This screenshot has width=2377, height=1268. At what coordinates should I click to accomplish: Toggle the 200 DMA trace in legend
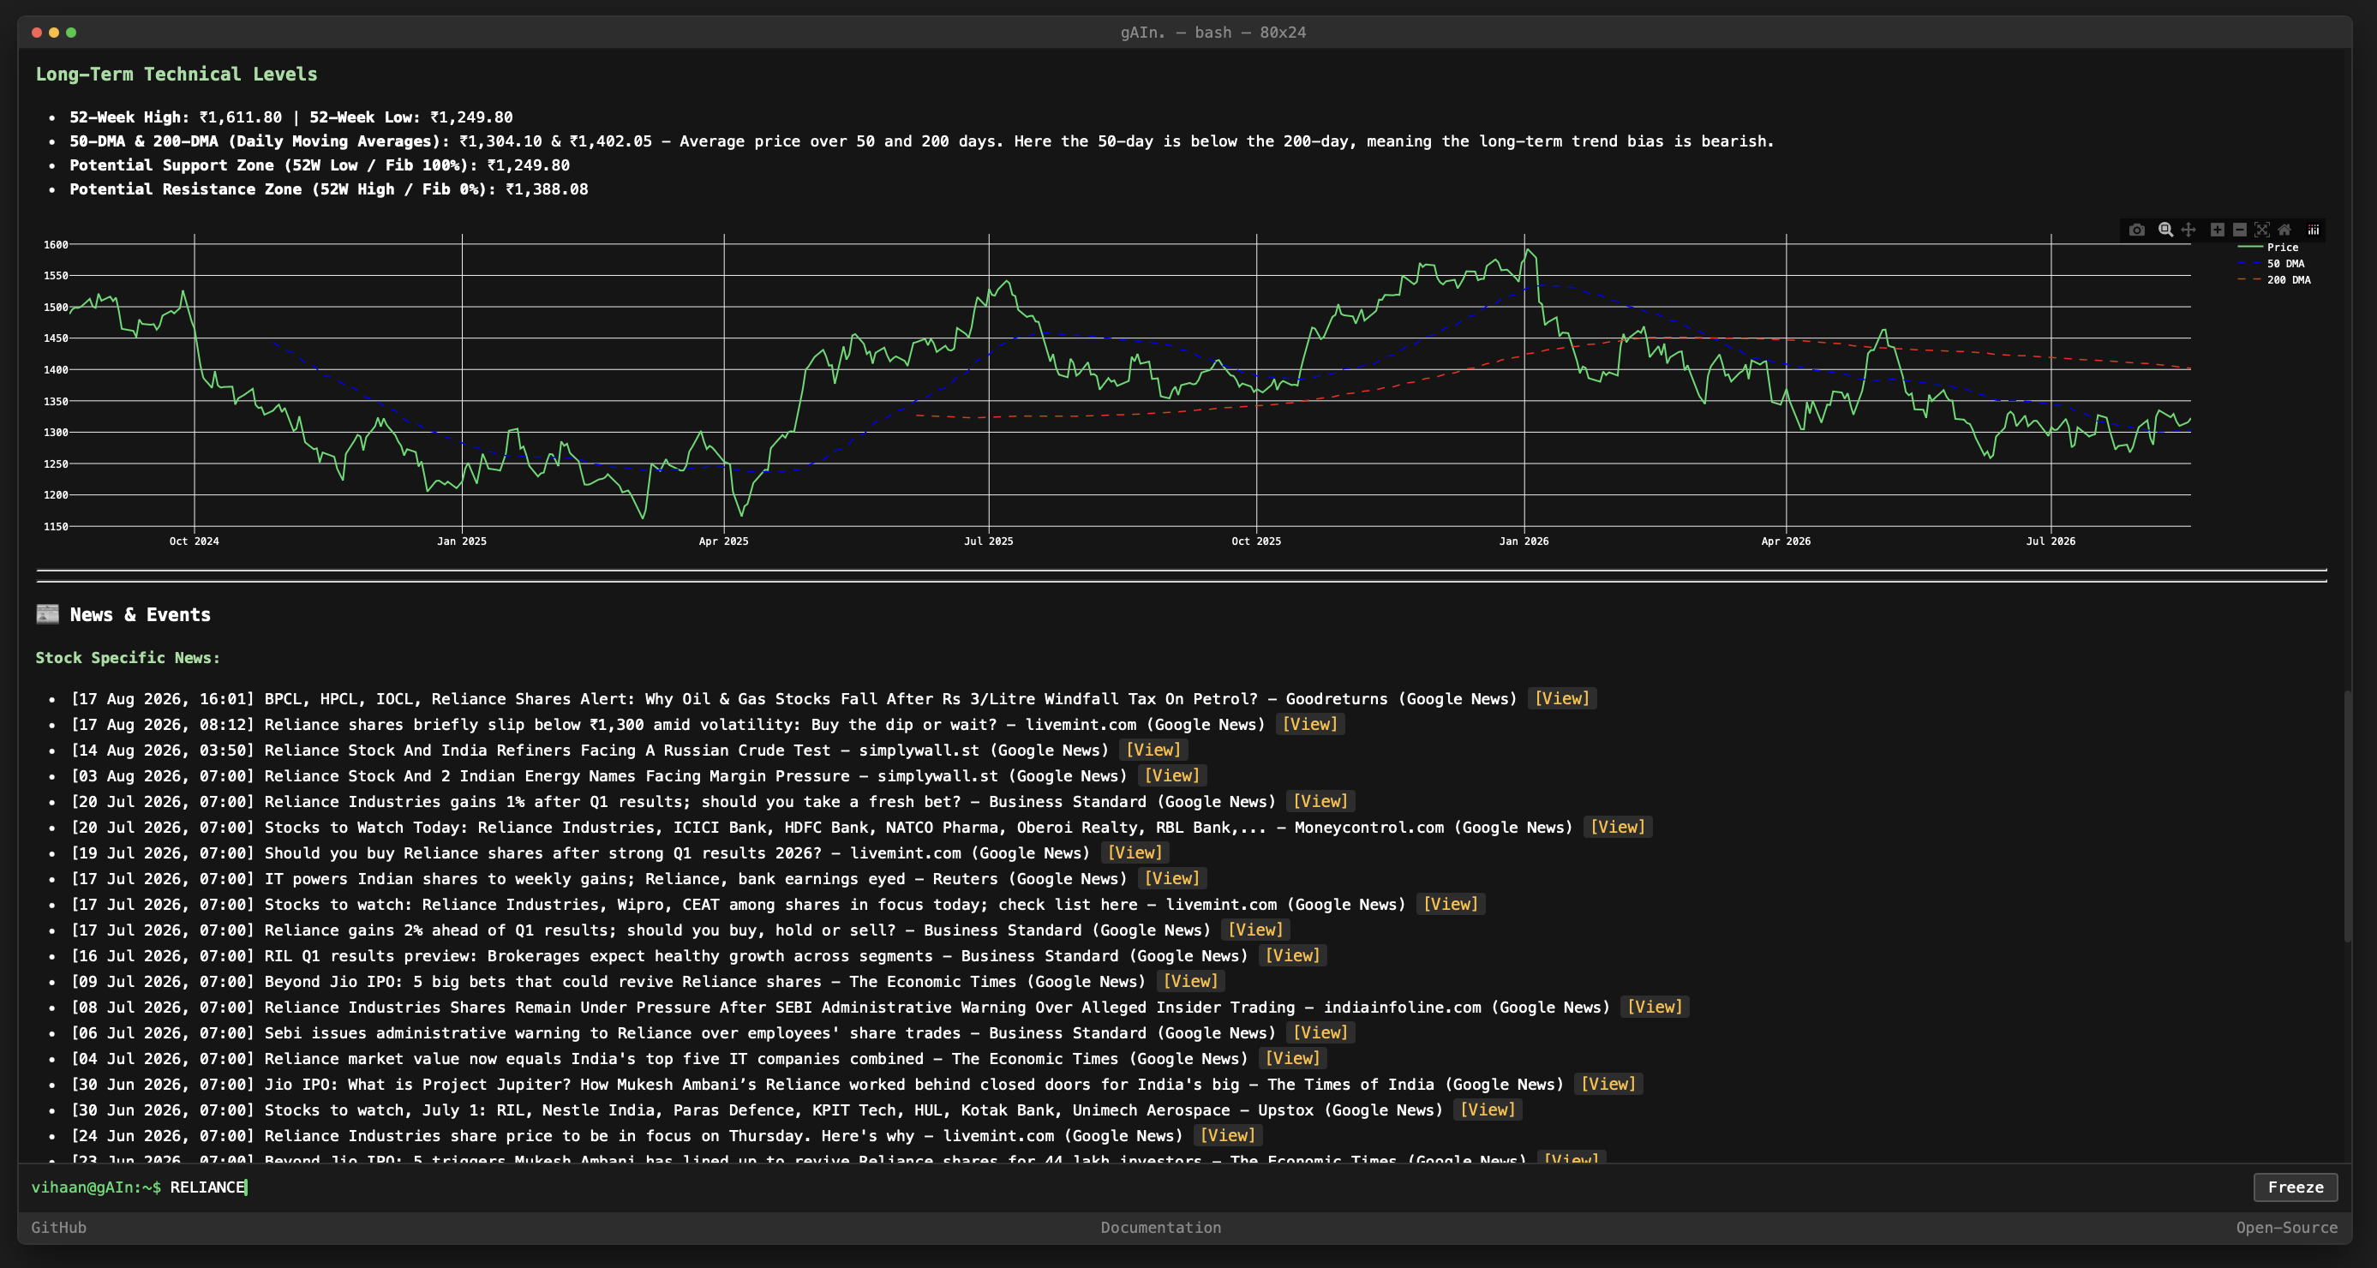pyautogui.click(x=2274, y=279)
